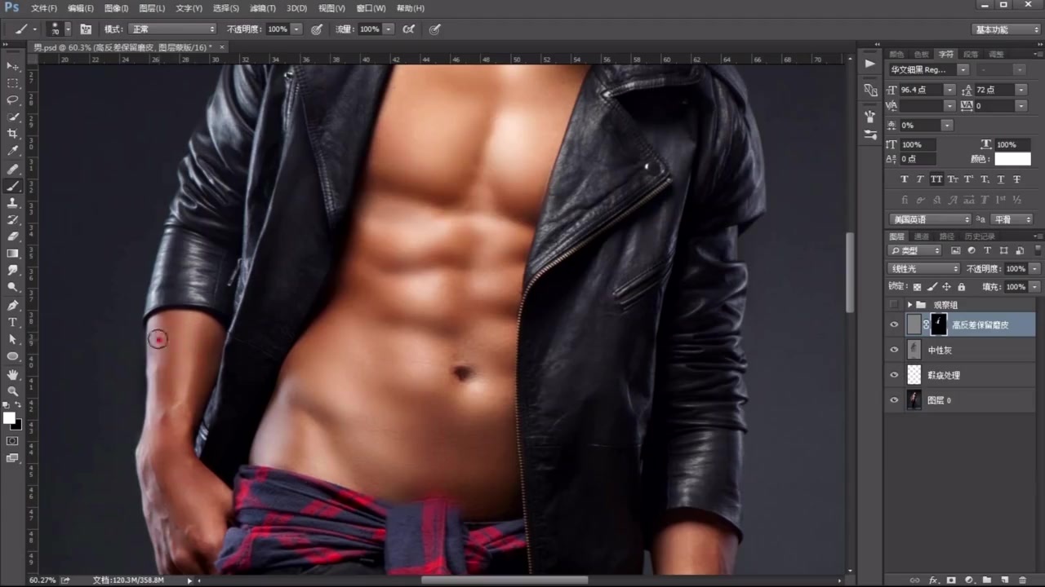
Task: Click the horizontal canvas scrollbar
Action: pyautogui.click(x=505, y=580)
